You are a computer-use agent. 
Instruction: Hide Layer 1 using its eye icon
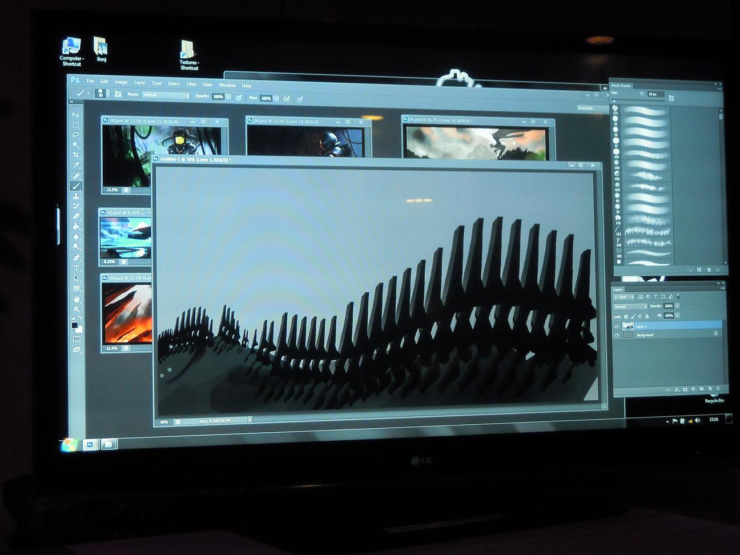coord(617,326)
